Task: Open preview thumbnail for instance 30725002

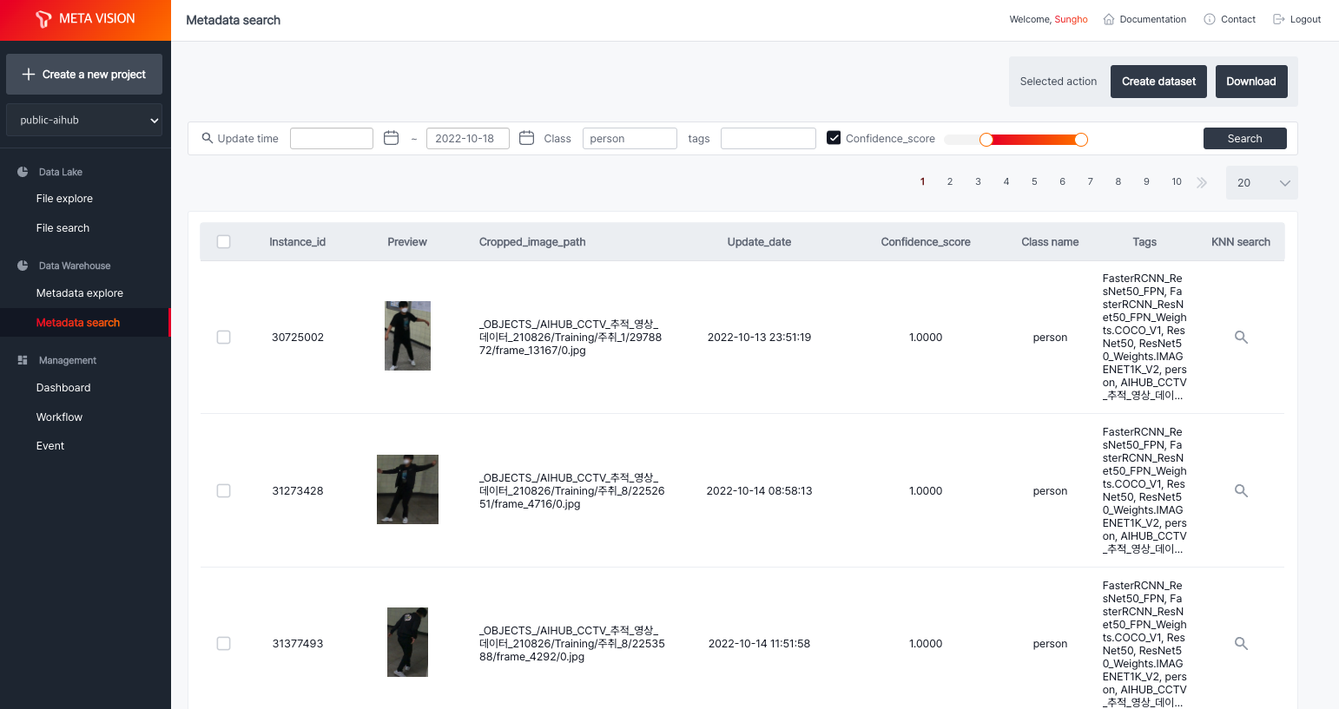Action: click(407, 336)
